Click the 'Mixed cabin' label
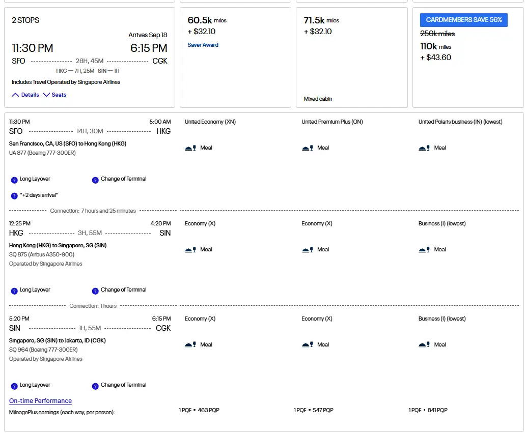 pos(318,99)
